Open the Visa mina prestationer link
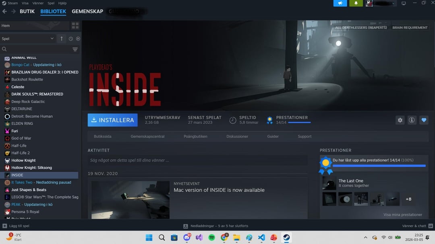 [403, 215]
